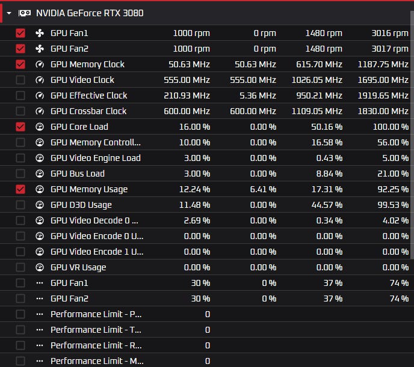The image size is (414, 367).
Task: Uncheck the GPU Memory Clock checkbox
Action: (x=20, y=64)
